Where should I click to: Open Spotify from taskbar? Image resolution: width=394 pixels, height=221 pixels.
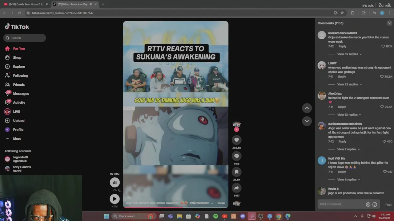215,216
